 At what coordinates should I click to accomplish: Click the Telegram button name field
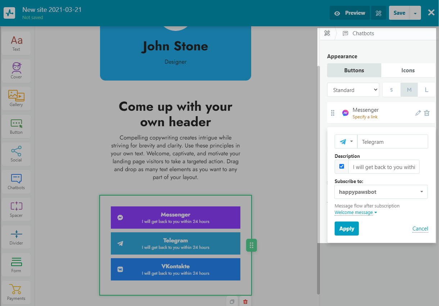point(392,142)
